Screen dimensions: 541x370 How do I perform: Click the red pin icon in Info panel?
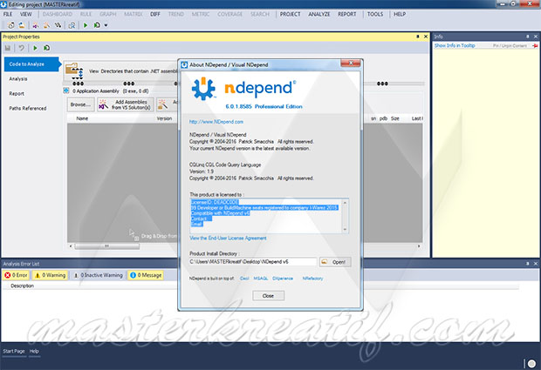pos(535,45)
